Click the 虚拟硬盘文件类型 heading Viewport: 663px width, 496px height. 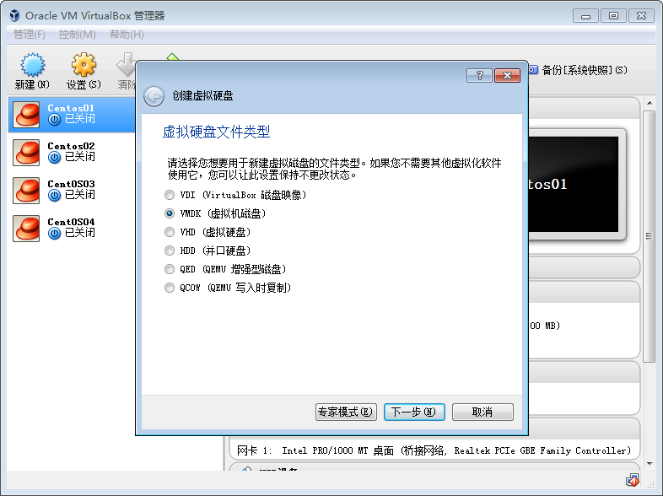coord(216,132)
